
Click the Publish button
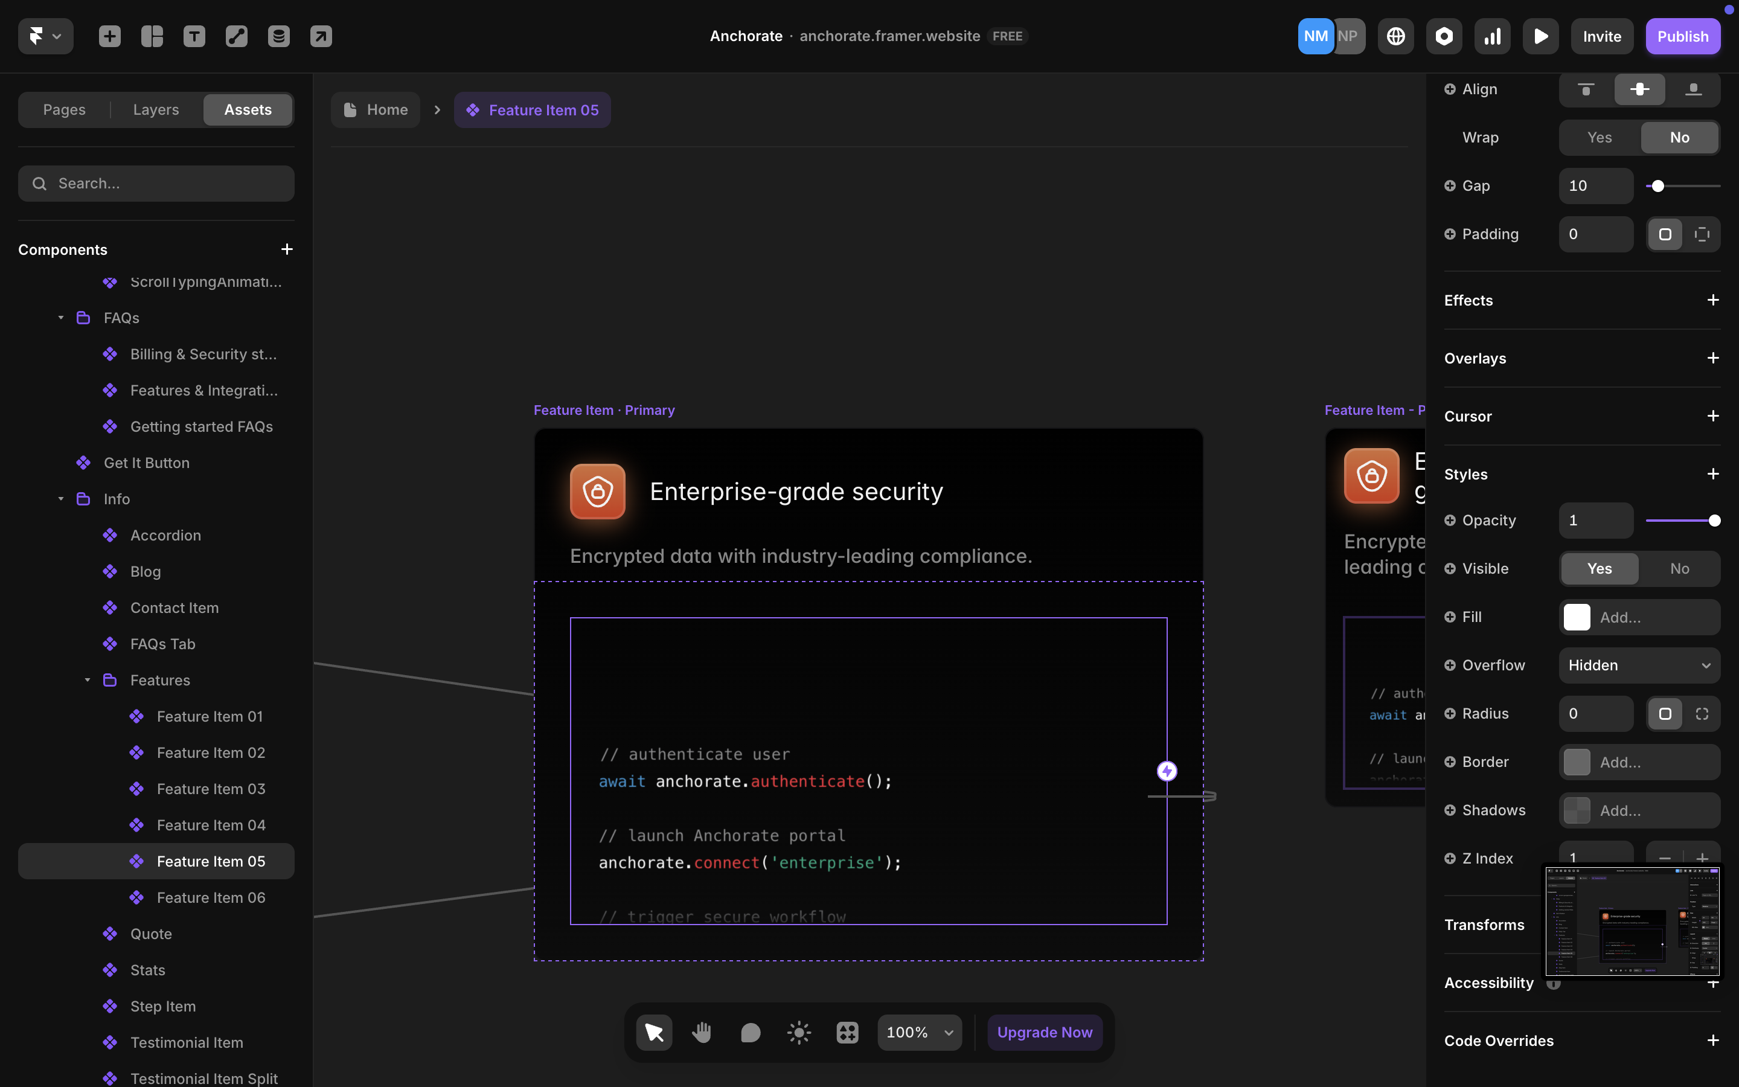click(1682, 36)
